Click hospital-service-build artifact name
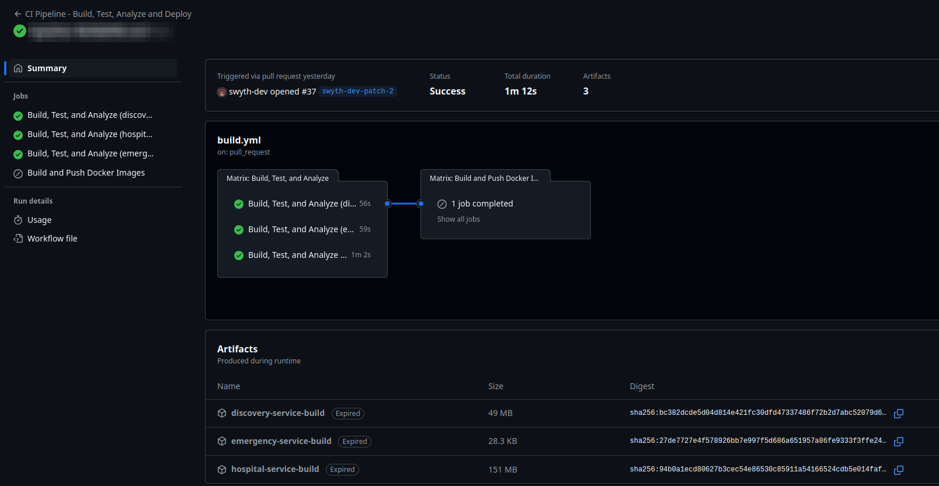 [275, 469]
